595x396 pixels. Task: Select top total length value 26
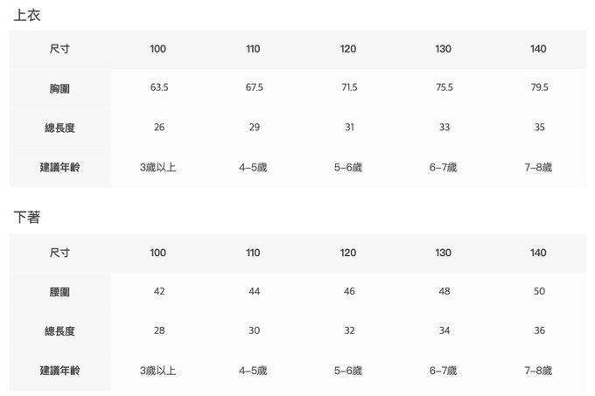pos(158,128)
